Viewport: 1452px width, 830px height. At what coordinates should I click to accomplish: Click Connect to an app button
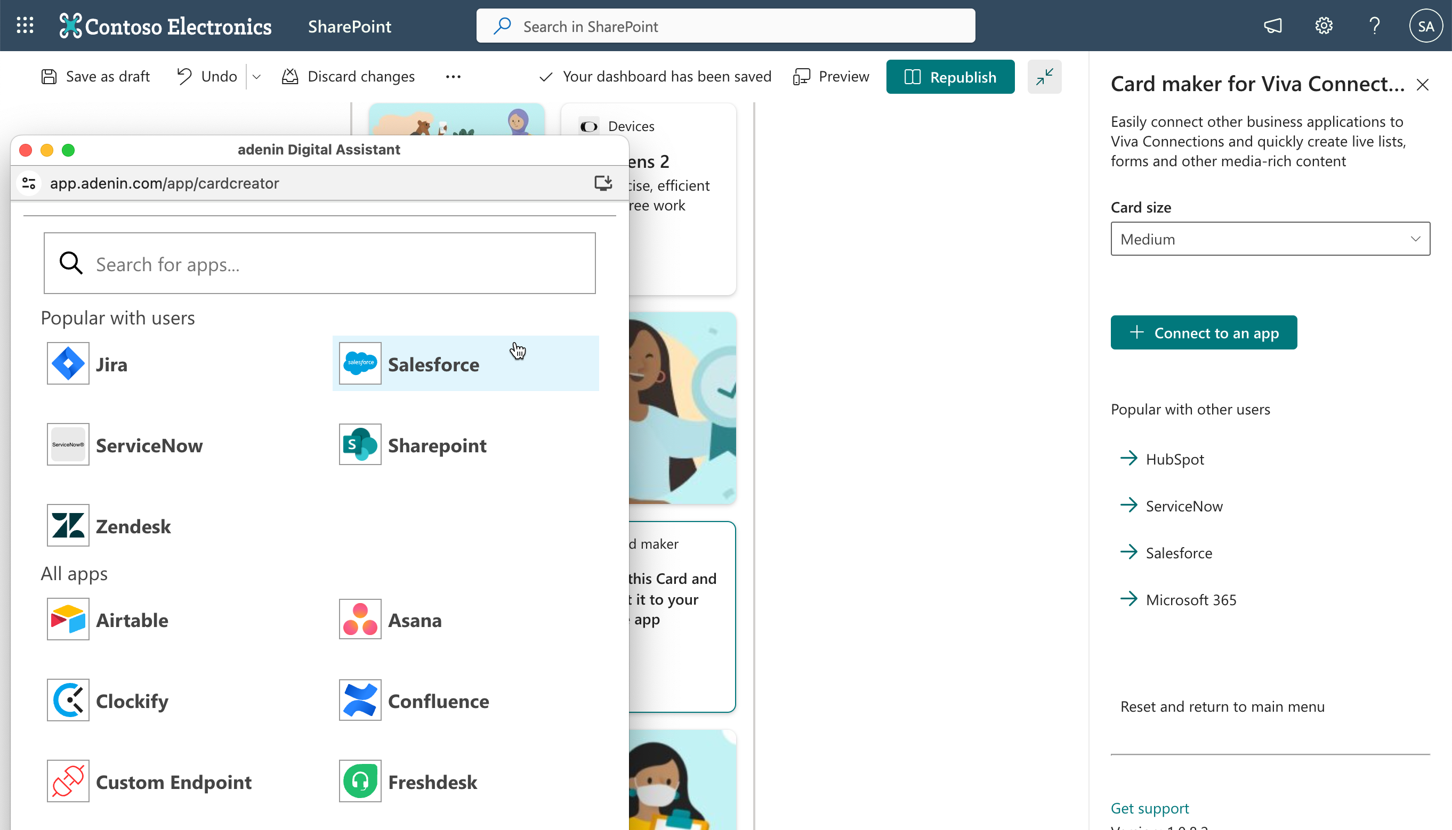coord(1204,332)
